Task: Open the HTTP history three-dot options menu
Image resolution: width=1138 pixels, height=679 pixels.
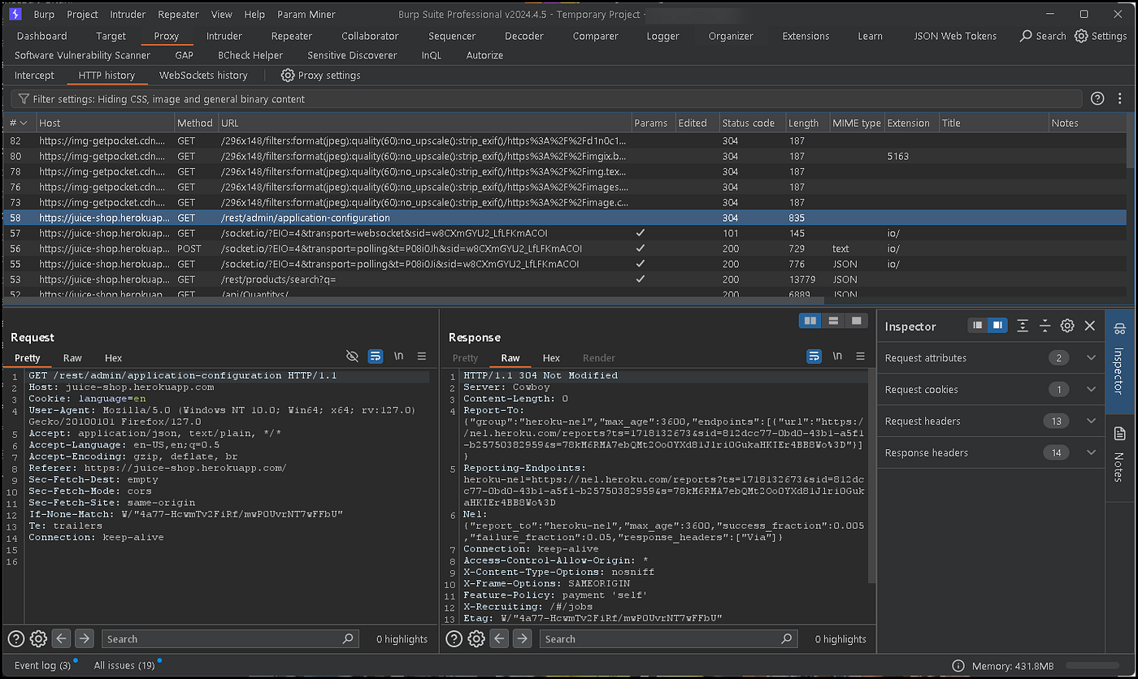Action: tap(1121, 98)
